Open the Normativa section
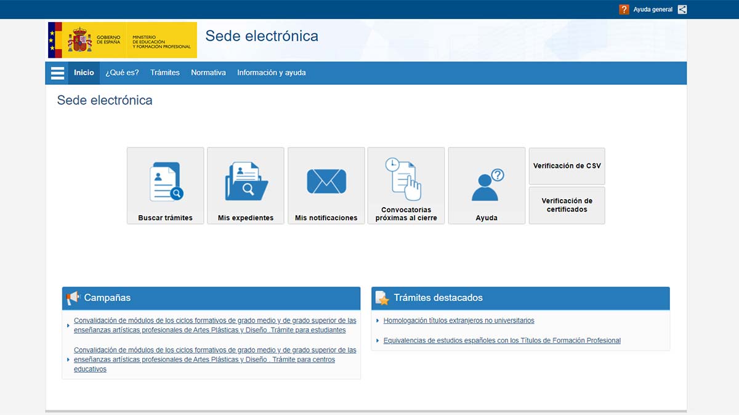This screenshot has height=415, width=739. (208, 73)
